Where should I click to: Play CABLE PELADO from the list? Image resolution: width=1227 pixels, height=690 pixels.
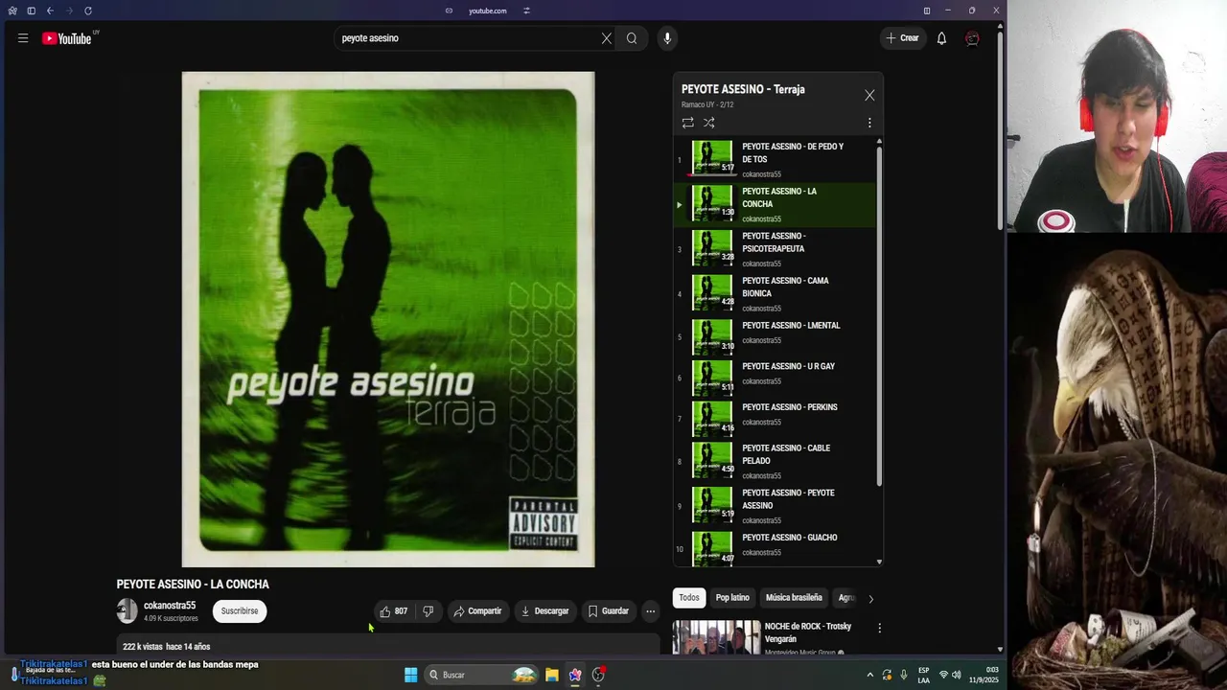(775, 461)
